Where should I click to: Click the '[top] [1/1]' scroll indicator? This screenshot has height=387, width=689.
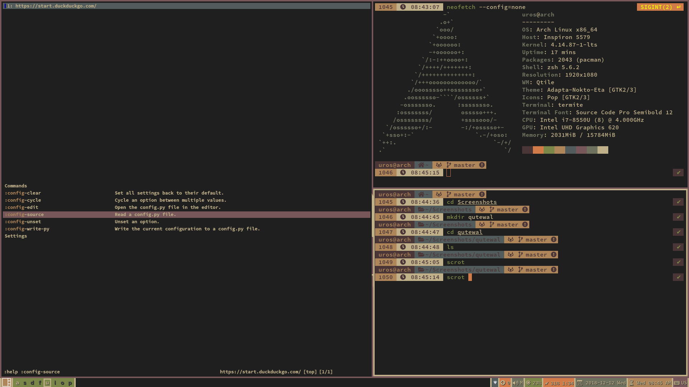[318, 372]
